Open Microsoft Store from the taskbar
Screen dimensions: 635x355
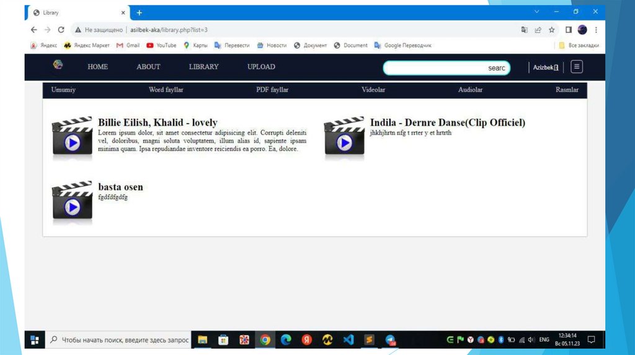click(x=223, y=340)
